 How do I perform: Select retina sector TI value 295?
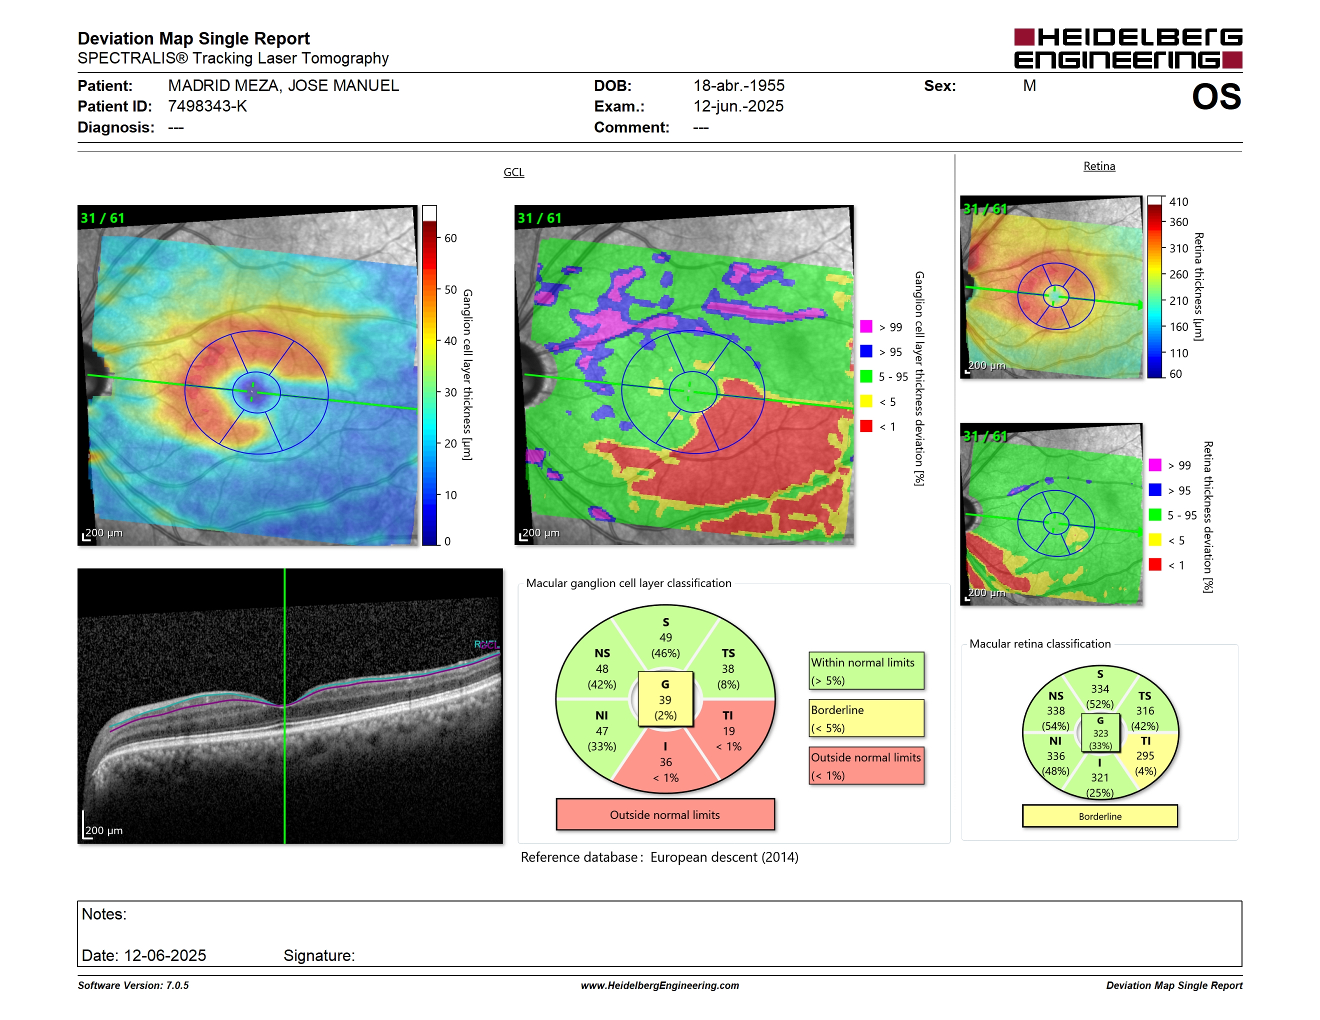pyautogui.click(x=1144, y=755)
